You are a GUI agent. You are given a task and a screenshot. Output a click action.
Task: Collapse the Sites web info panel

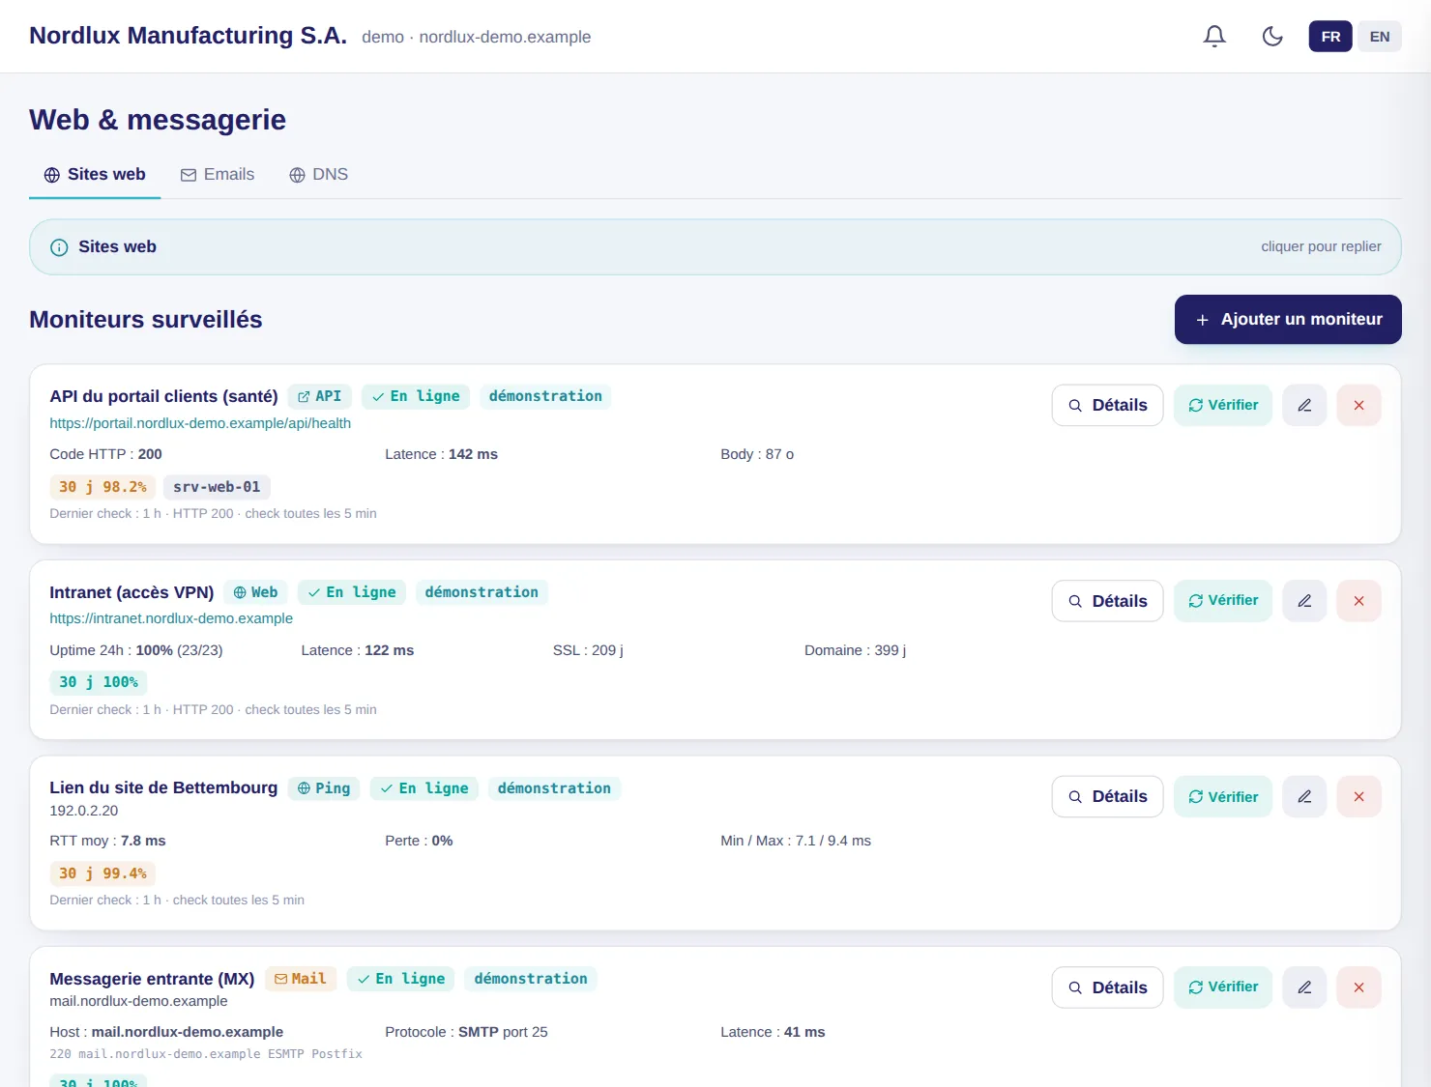[x=715, y=247]
